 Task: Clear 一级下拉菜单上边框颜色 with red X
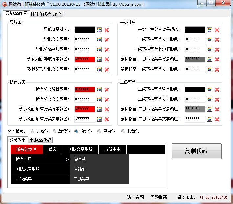(217, 50)
